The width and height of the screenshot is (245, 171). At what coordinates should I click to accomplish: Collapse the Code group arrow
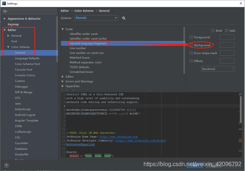[x=63, y=29]
